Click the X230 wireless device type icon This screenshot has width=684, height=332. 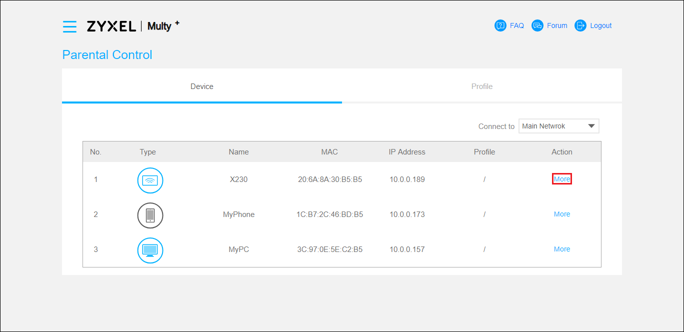click(150, 180)
